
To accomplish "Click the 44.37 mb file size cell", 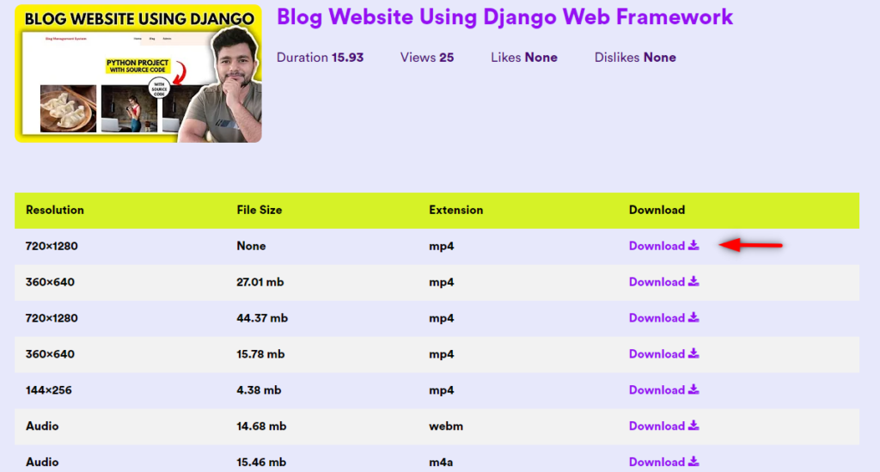I will coord(262,317).
